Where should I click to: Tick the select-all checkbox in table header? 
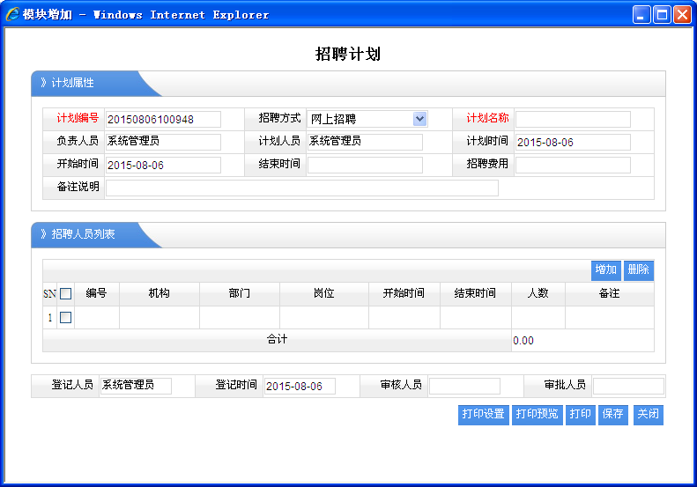coord(65,294)
